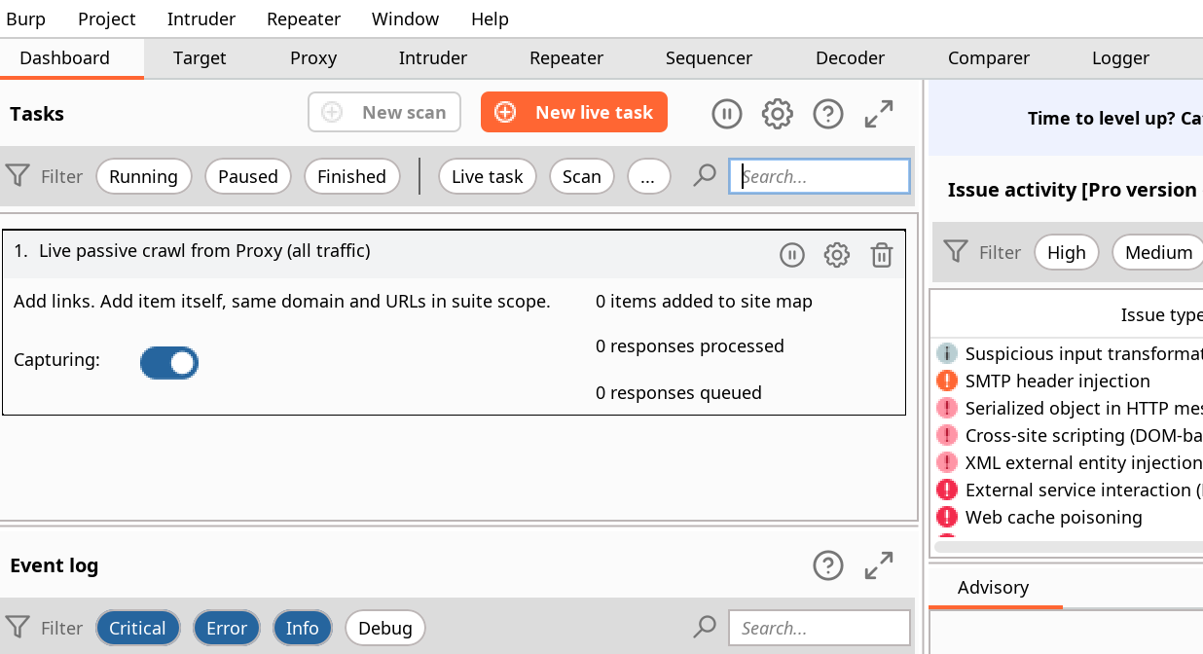1203x654 pixels.
Task: Toggle the Medium severity issue filter
Action: [1158, 252]
